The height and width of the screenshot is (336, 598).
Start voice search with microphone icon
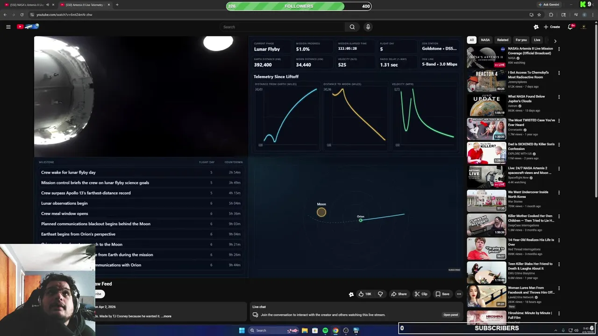[x=368, y=27]
